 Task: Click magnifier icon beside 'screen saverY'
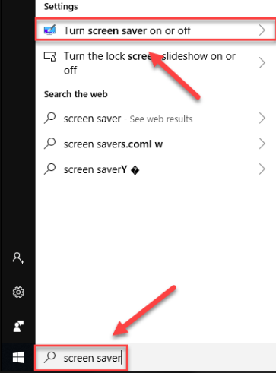point(49,169)
